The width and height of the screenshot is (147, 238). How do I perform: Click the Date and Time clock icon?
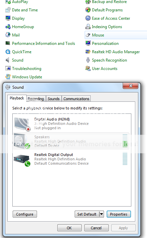click(8, 10)
